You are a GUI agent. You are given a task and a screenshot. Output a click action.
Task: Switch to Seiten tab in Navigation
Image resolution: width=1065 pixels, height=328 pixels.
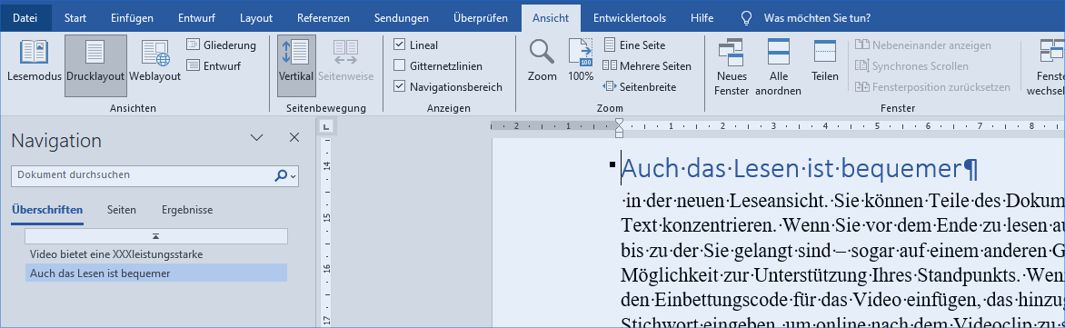coord(122,211)
